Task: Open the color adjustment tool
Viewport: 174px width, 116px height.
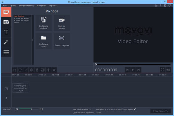Action: tap(31, 70)
